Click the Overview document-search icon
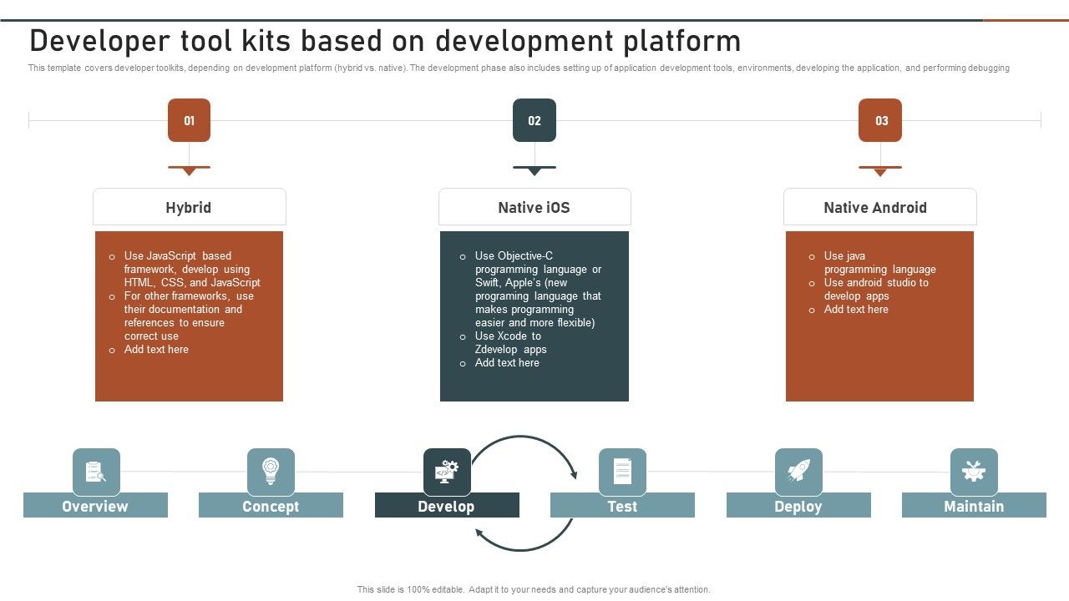 click(96, 472)
